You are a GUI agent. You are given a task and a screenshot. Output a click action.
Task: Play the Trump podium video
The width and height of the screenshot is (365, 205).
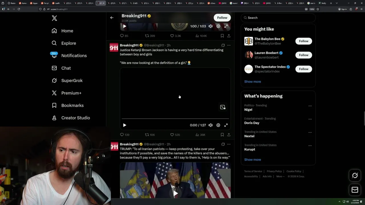tap(175, 193)
